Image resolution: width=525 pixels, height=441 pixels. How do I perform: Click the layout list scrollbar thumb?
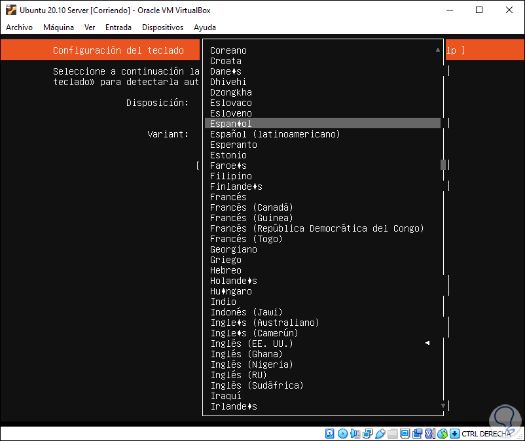443,165
